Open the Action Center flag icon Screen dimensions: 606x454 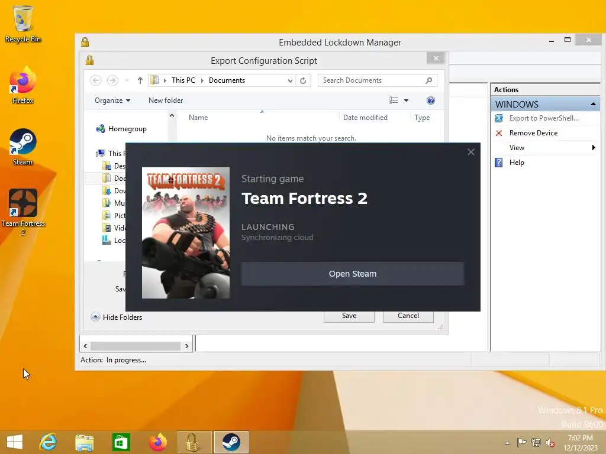[521, 442]
